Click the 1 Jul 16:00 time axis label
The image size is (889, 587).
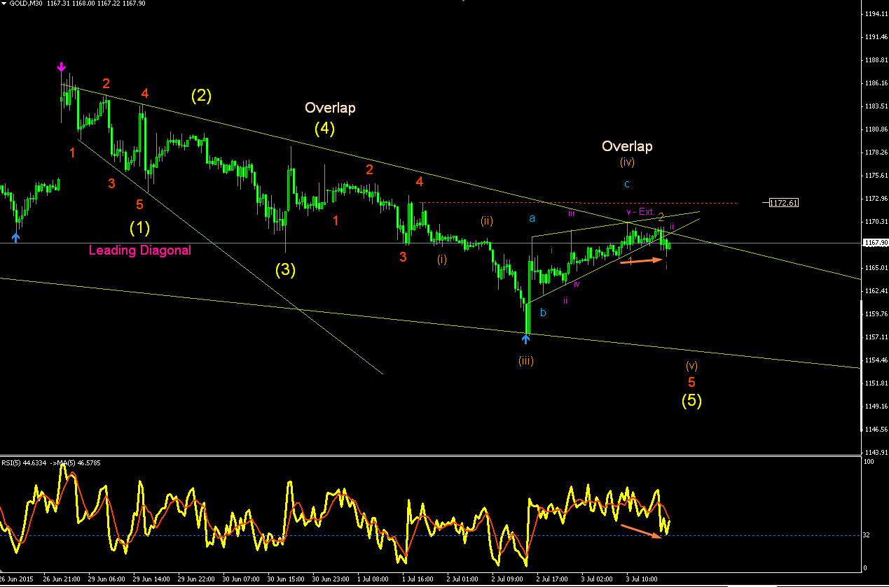[418, 579]
